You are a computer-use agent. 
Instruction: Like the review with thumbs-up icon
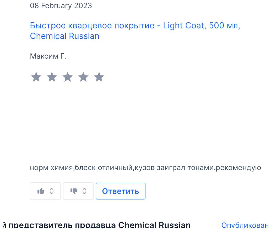(41, 191)
